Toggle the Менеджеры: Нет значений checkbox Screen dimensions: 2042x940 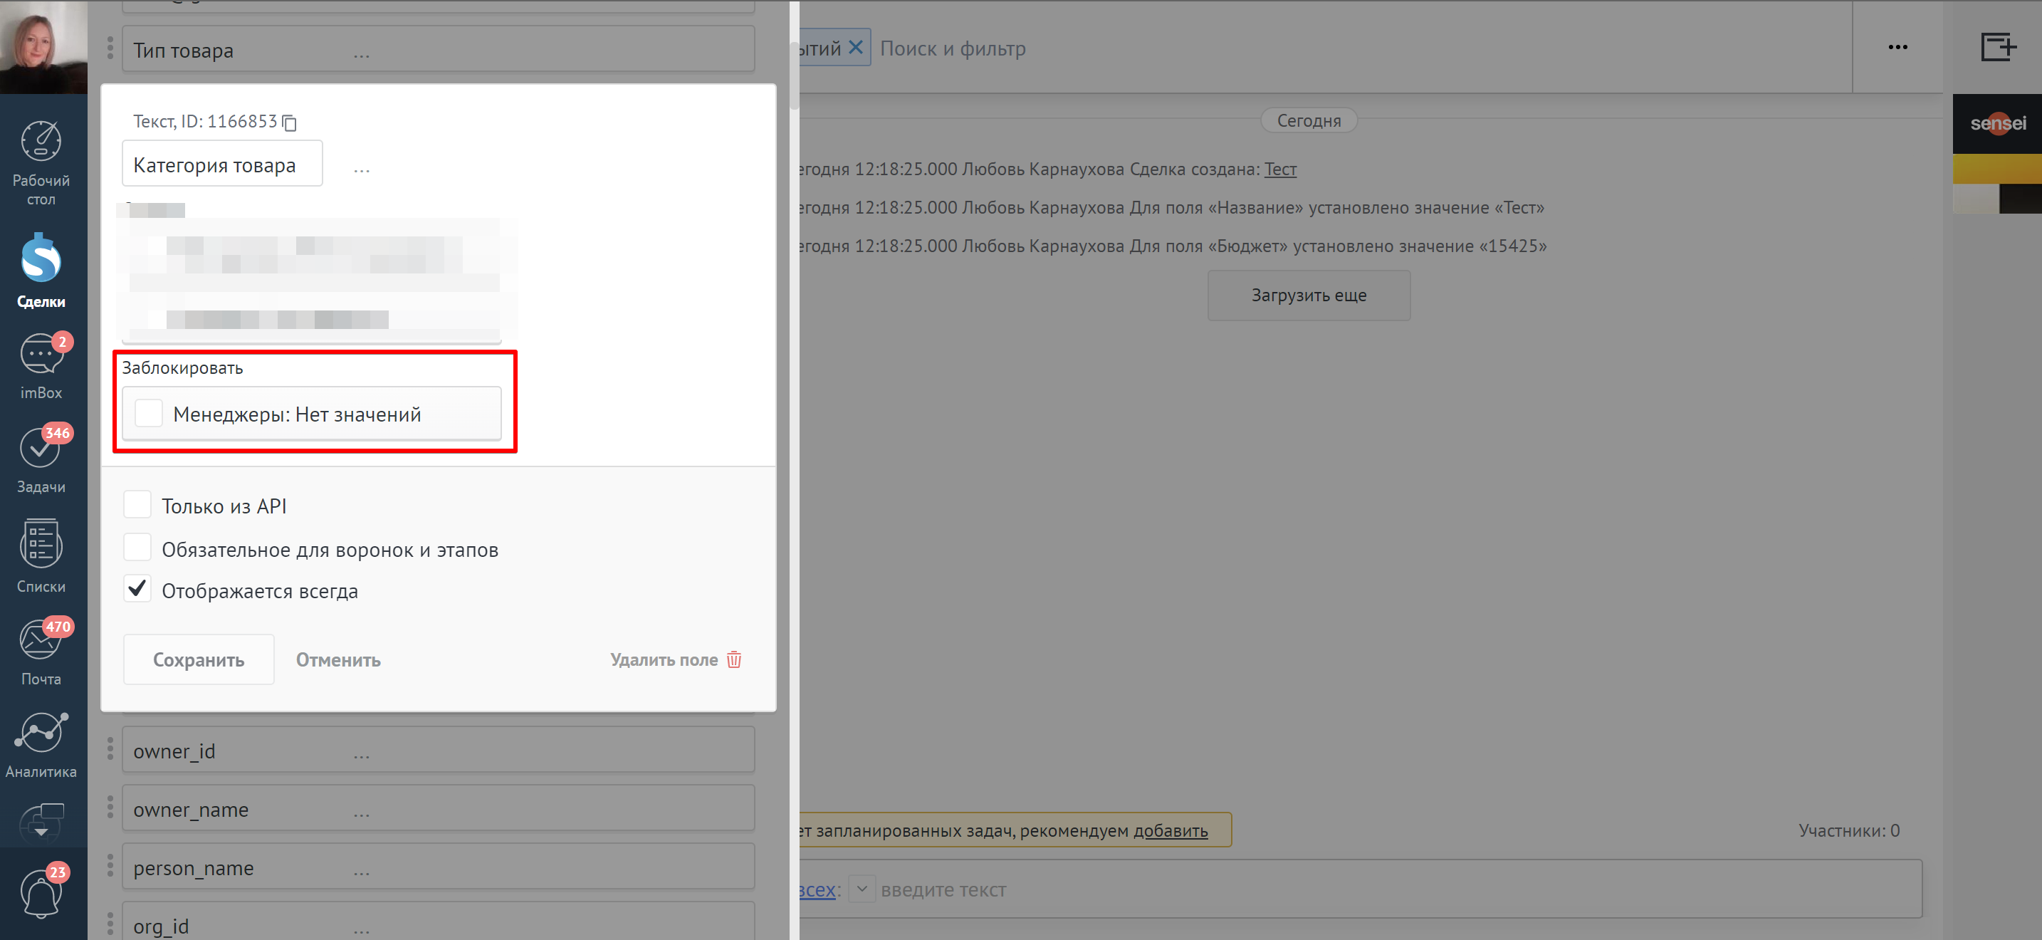148,413
